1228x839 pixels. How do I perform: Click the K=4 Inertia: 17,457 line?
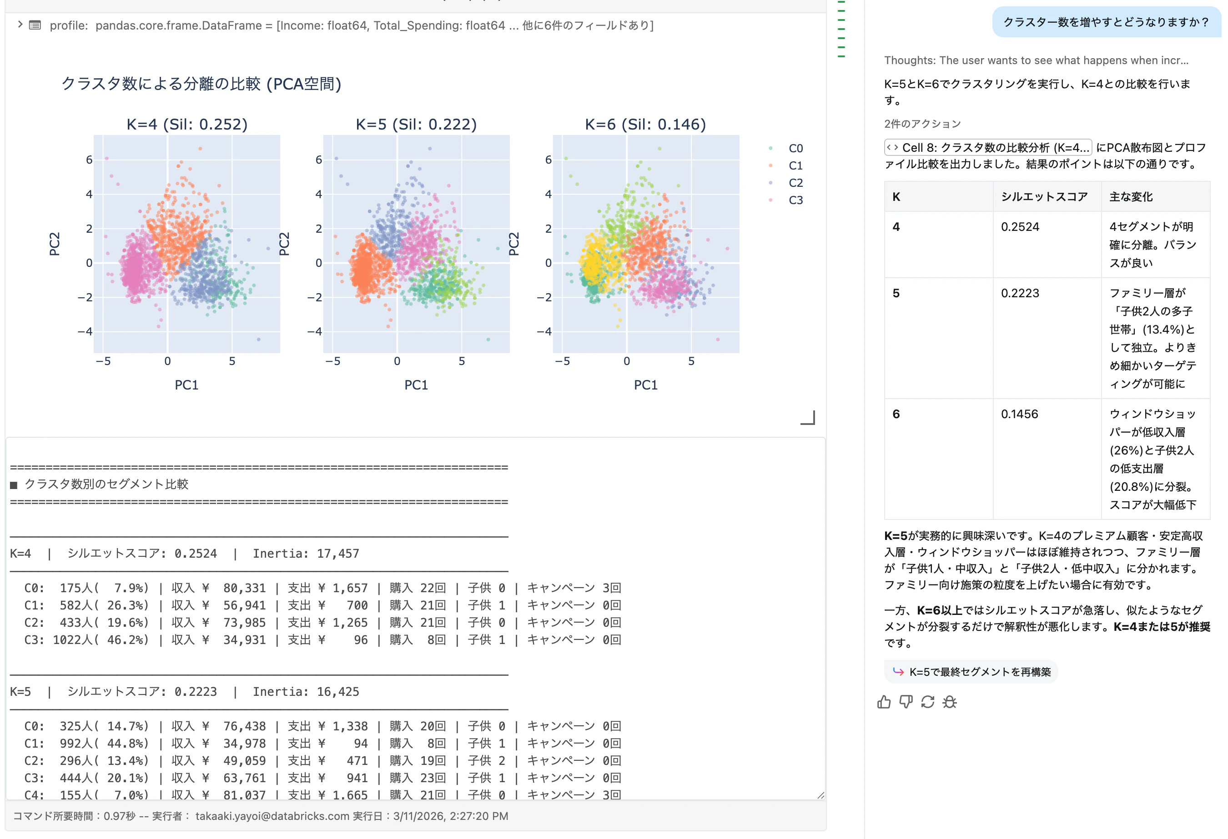pos(184,554)
